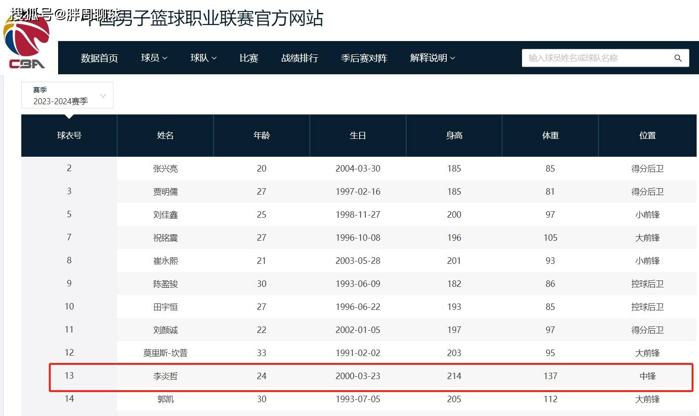This screenshot has width=699, height=416.
Task: Sort by the 球衣号 column header
Action: click(x=69, y=136)
